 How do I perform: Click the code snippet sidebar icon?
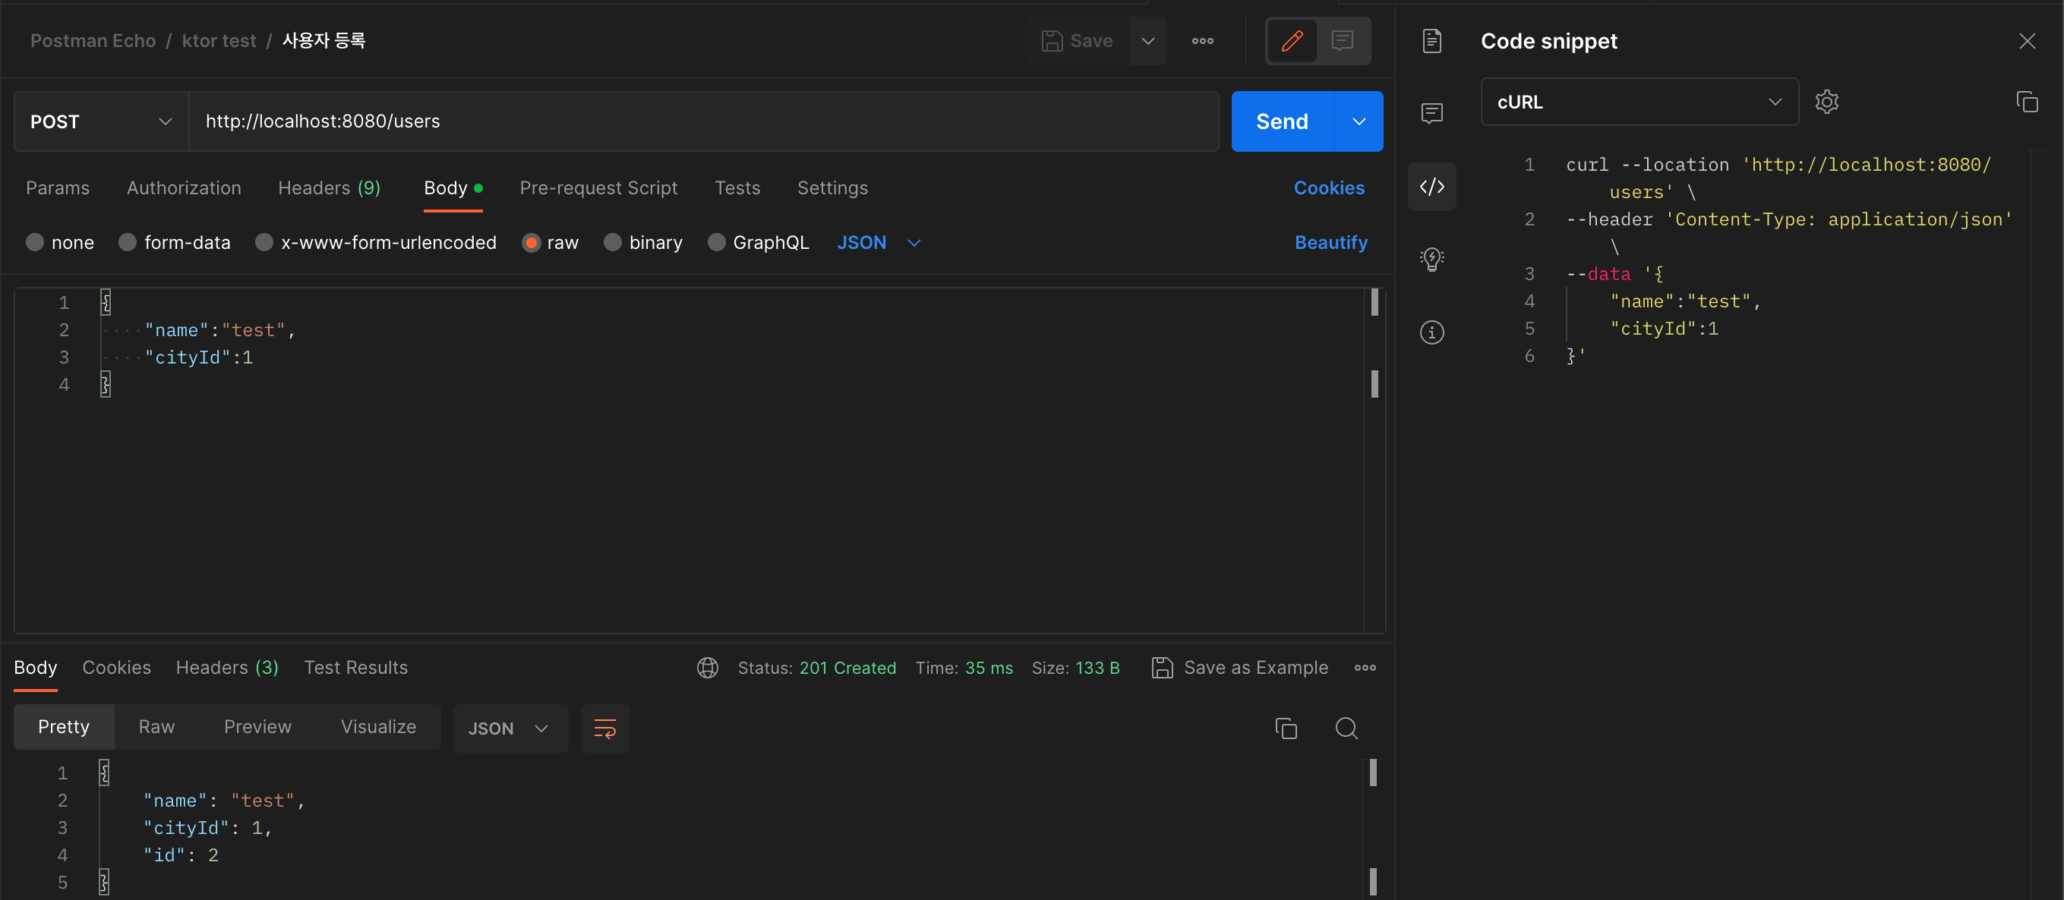[1431, 187]
